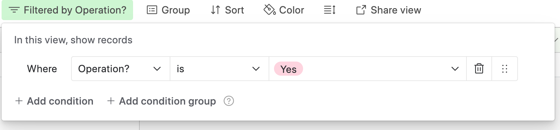Click the Share view label
Viewport: 560px width, 130px height.
[396, 10]
